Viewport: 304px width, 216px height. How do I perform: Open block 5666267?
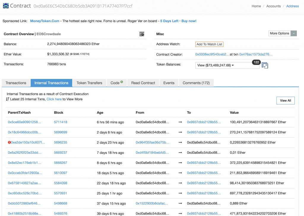click(61, 163)
